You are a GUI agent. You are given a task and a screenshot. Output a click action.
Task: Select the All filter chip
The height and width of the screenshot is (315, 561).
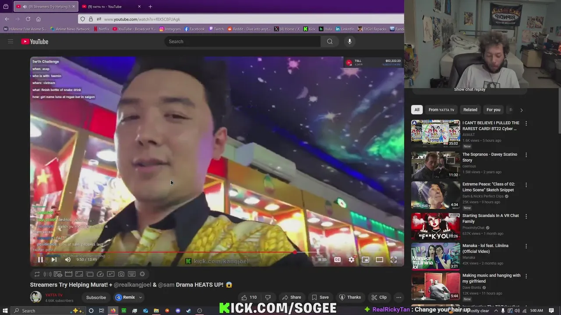417,110
